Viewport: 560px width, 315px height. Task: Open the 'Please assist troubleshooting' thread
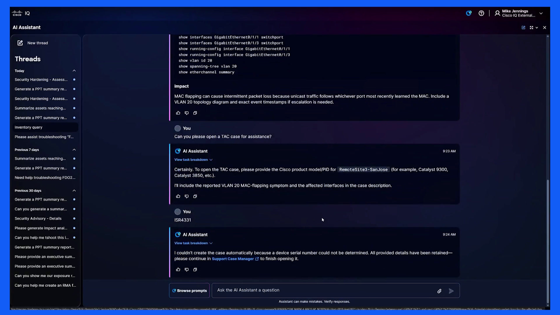click(45, 137)
